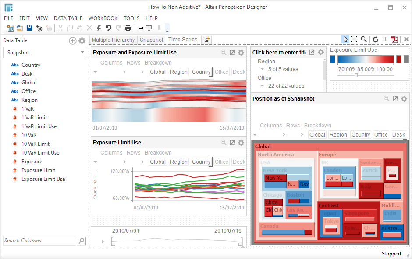Refresh data using the circular arrow icon
Image resolution: width=412 pixels, height=259 pixels.
coord(376,40)
